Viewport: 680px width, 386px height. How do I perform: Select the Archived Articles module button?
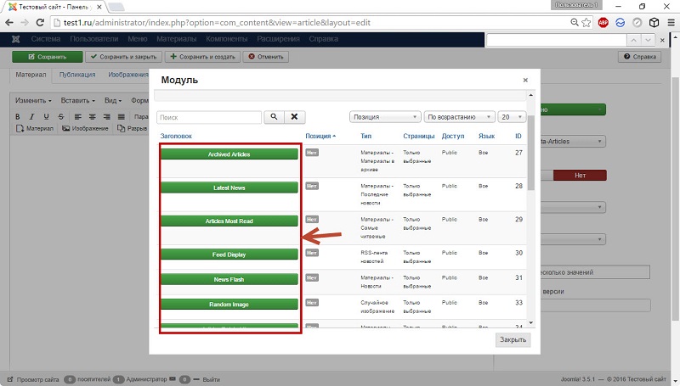[229, 154]
